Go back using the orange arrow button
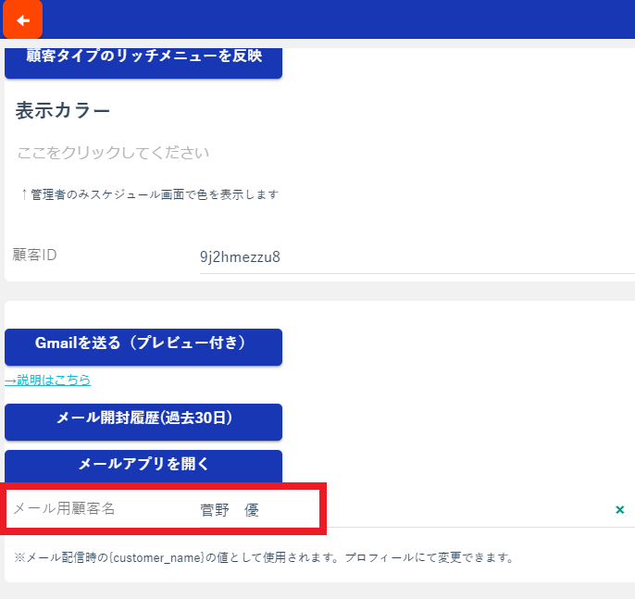Image resolution: width=635 pixels, height=599 pixels. (22, 19)
